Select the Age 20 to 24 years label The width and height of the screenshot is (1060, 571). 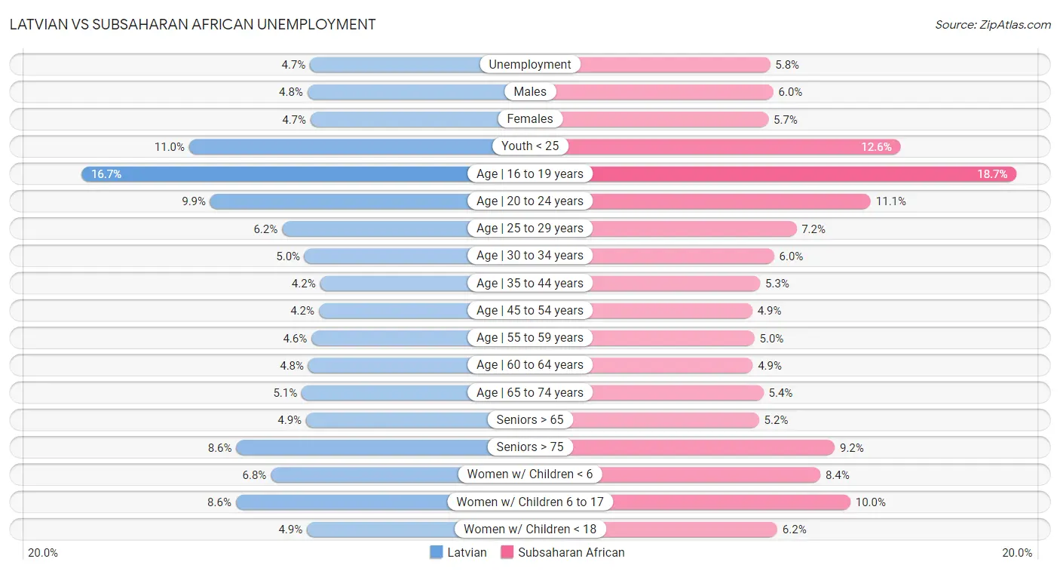pyautogui.click(x=530, y=201)
